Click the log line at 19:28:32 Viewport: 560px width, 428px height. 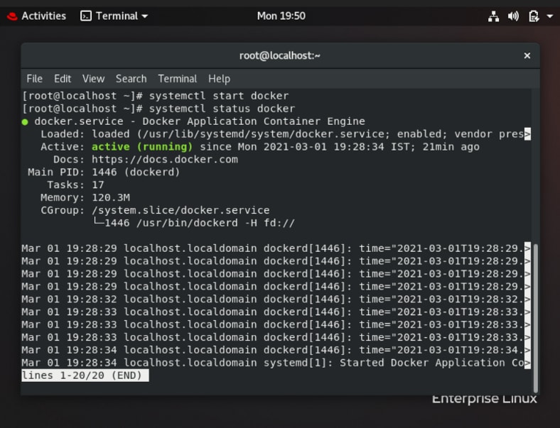point(276,300)
